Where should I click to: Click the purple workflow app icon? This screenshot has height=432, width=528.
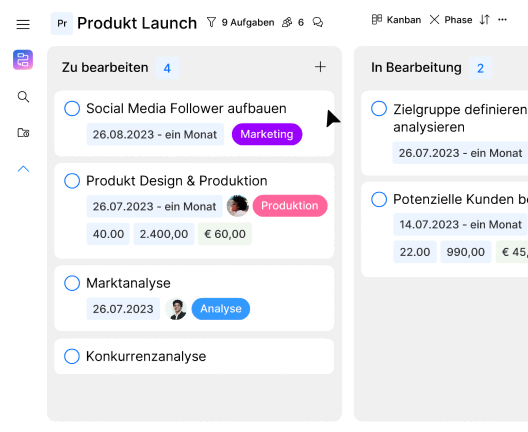pos(23,60)
